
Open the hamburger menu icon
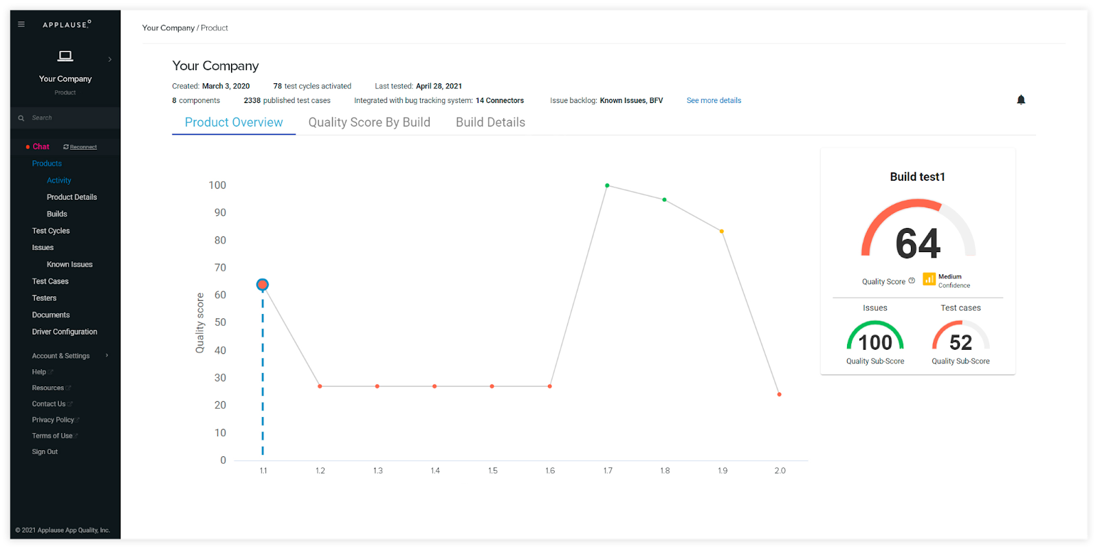click(x=21, y=24)
